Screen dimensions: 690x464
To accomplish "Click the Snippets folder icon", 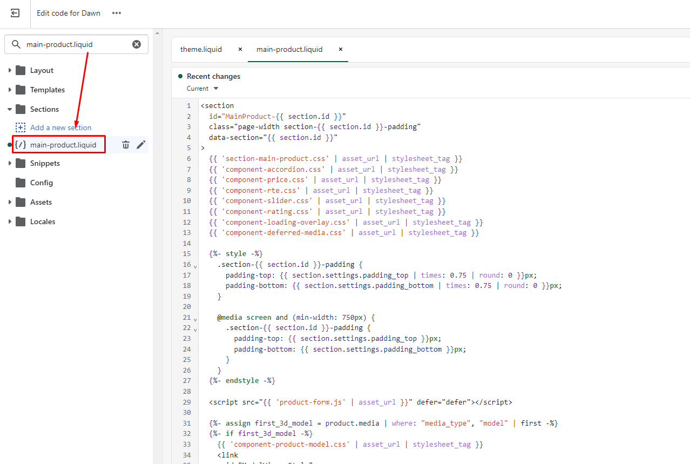I will tap(21, 163).
